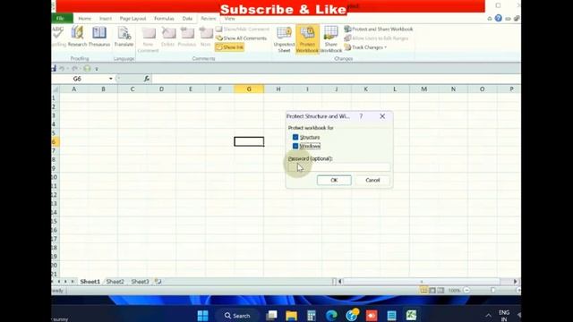Add a New Comment
573x322 pixels.
tap(148, 39)
